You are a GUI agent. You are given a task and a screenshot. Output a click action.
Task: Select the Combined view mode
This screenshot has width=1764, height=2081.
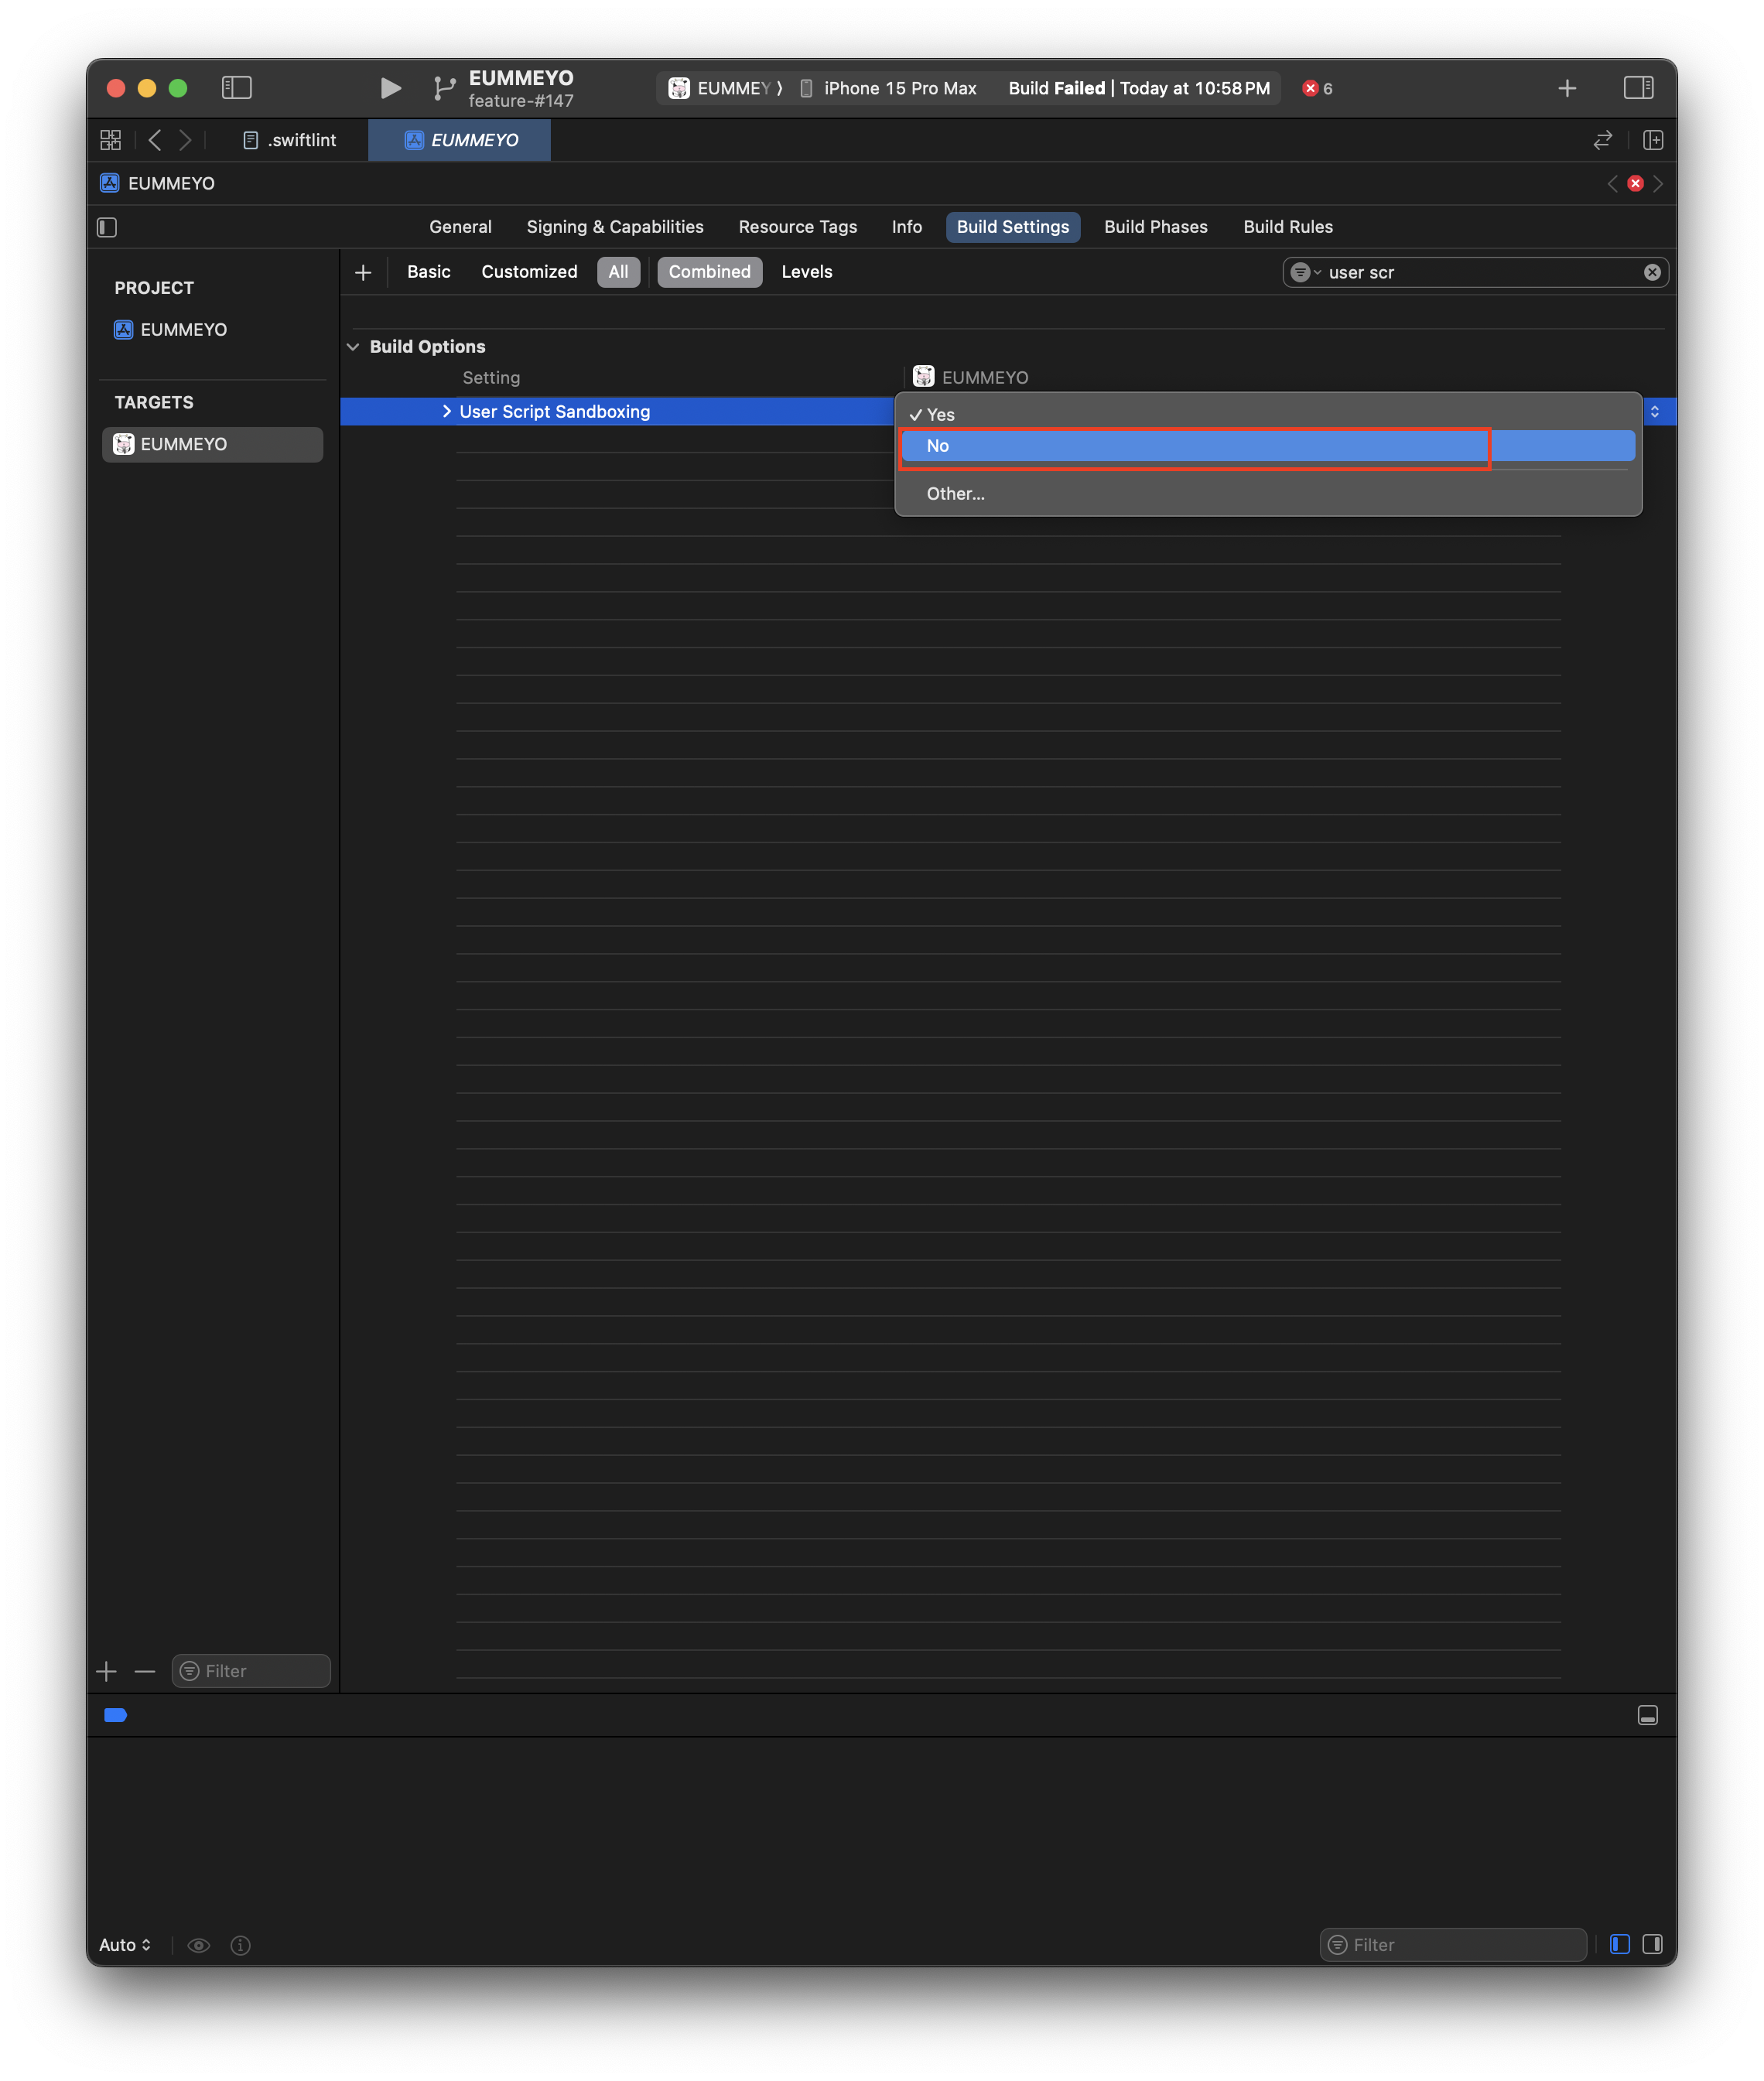(x=709, y=272)
